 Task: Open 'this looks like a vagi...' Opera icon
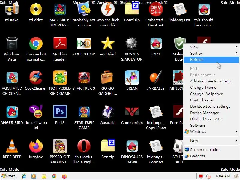point(84,146)
